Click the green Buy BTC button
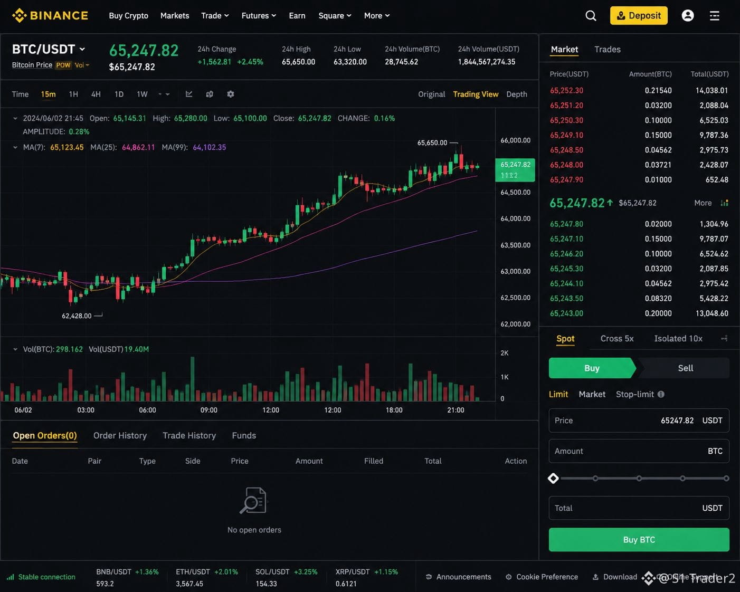The image size is (740, 592). 639,540
